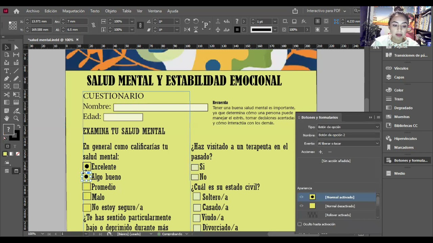
Task: Select the Gradient Swatch tool
Action: (6, 102)
